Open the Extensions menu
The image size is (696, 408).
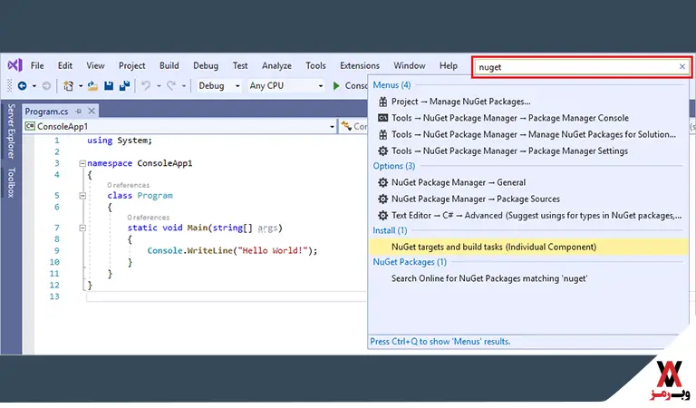pos(360,65)
